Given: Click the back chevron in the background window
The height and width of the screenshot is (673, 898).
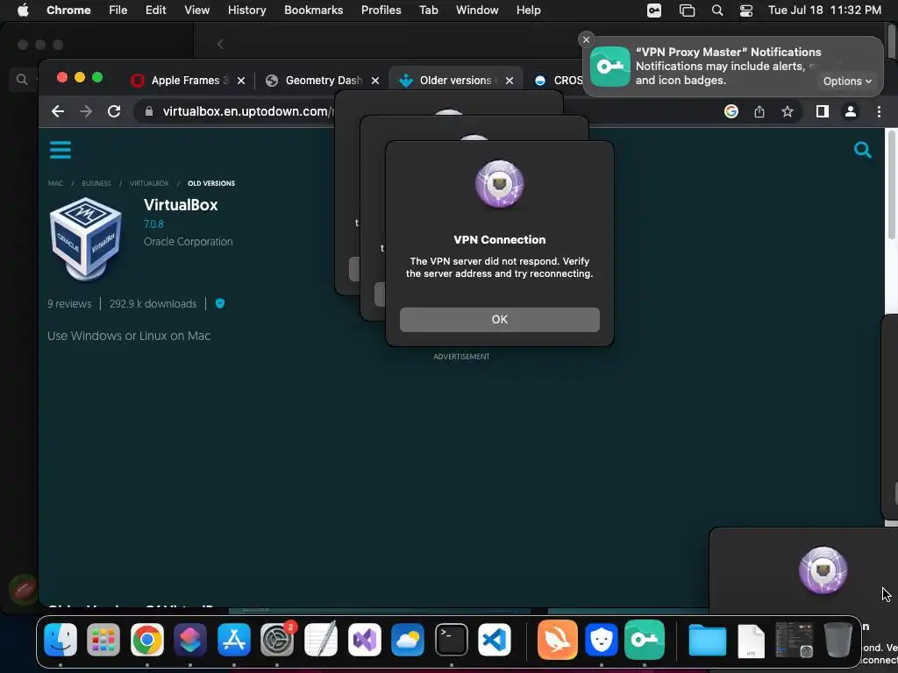Looking at the screenshot, I should (x=220, y=44).
